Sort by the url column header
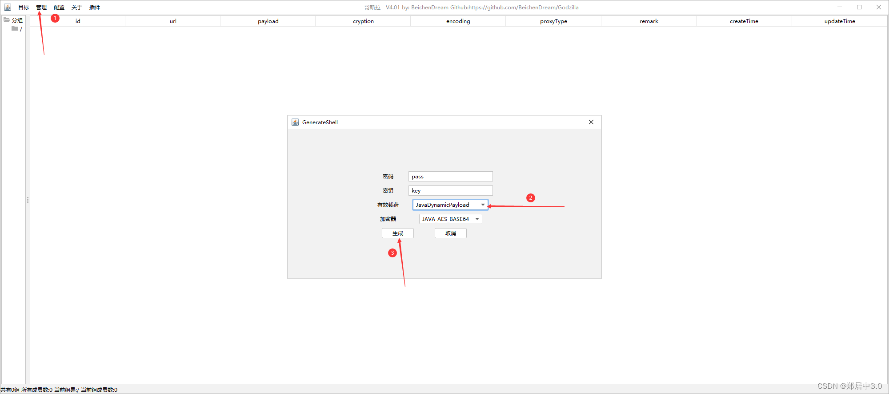The image size is (889, 394). click(x=173, y=21)
